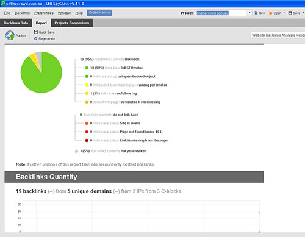Image resolution: width=305 pixels, height=237 pixels.
Task: Expand the Project name dropdown arrow
Action: point(249,13)
